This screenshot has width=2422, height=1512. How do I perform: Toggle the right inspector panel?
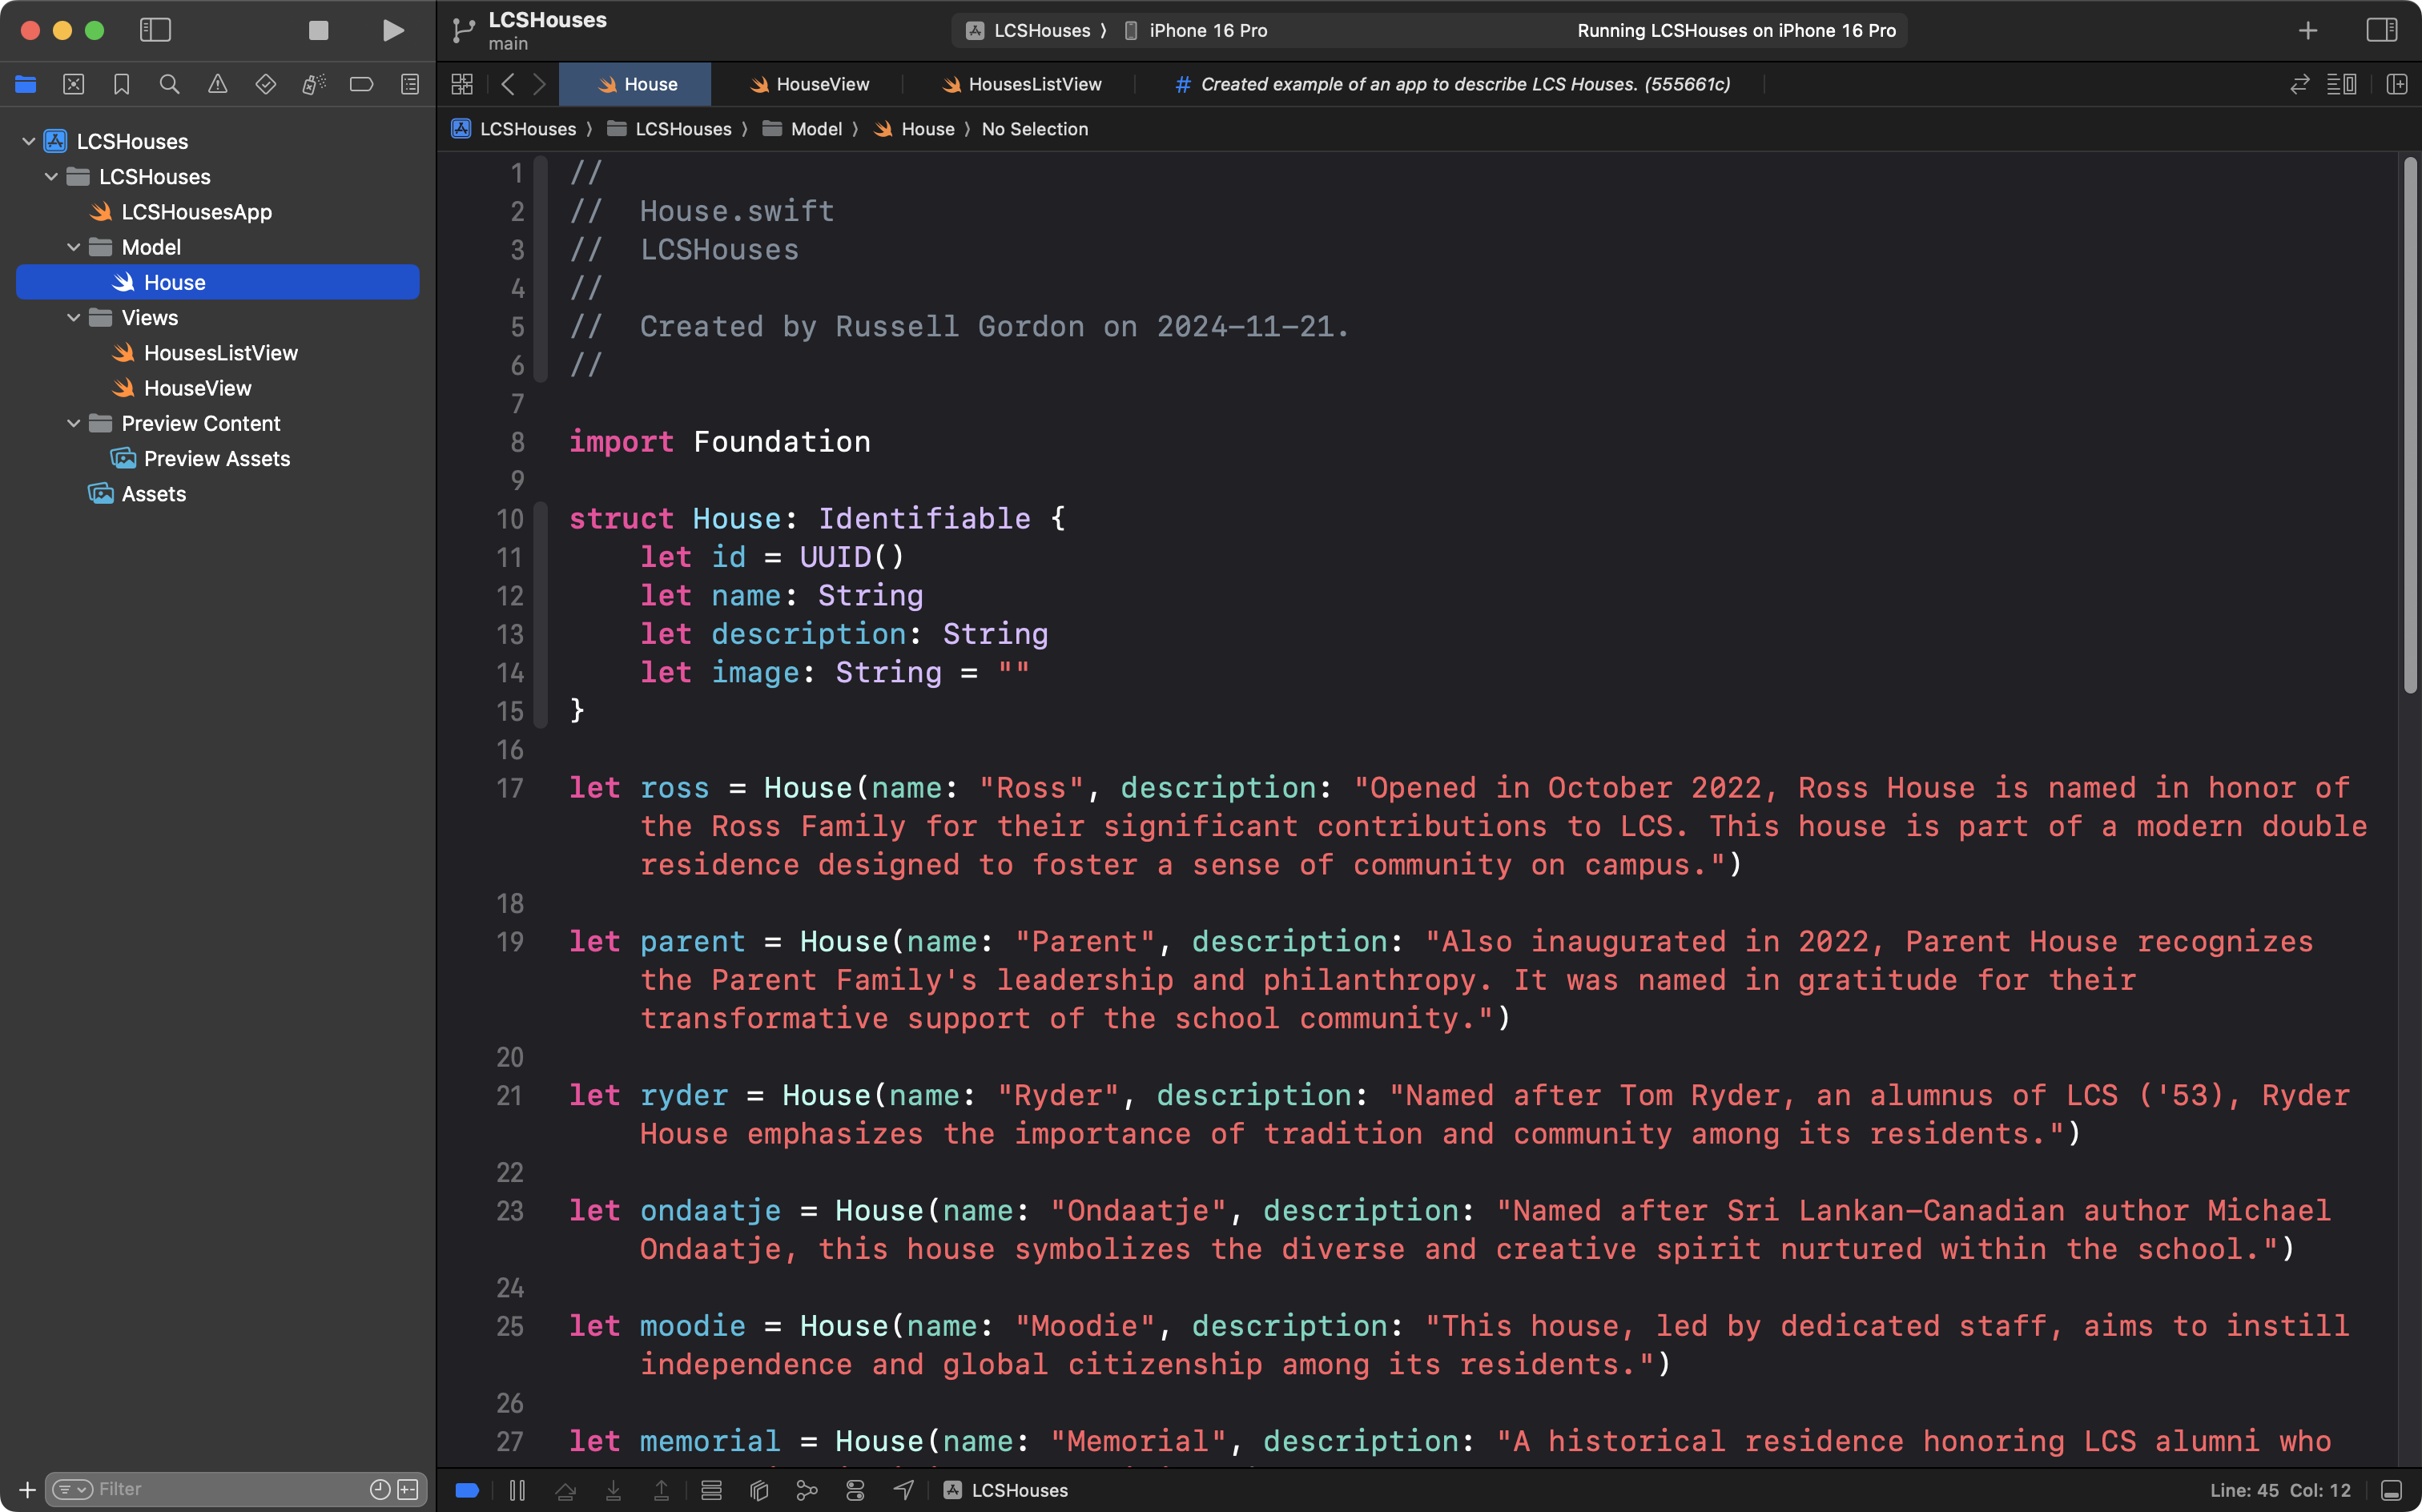[x=2381, y=30]
